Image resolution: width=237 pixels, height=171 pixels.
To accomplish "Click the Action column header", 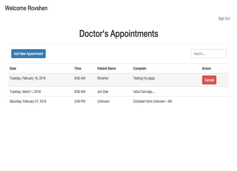I will tap(206, 68).
